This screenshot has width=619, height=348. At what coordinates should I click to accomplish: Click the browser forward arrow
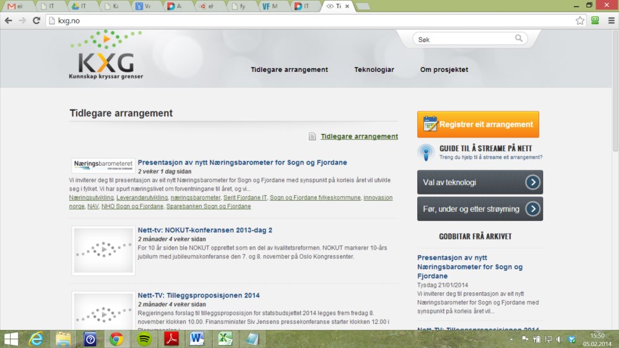click(22, 20)
